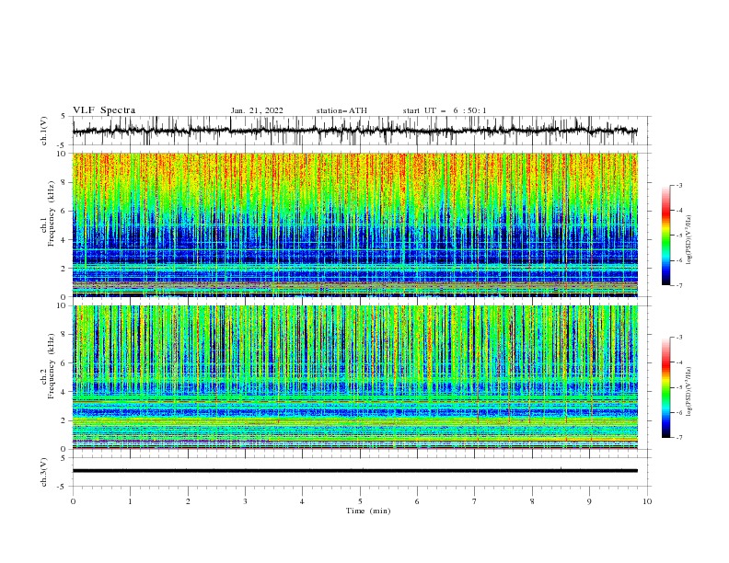This screenshot has width=729, height=563.
Task: Click the flat ch.3 voltage trace
Action: [354, 471]
